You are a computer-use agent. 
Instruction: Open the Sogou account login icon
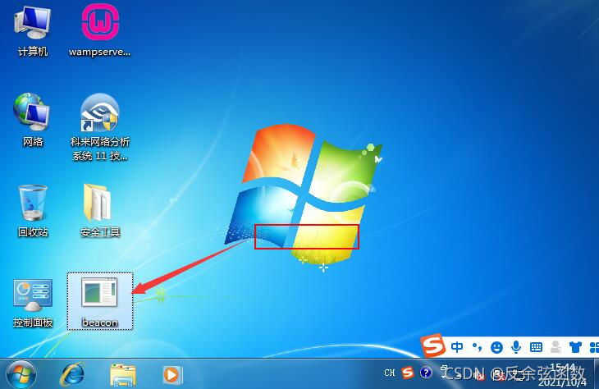556,347
